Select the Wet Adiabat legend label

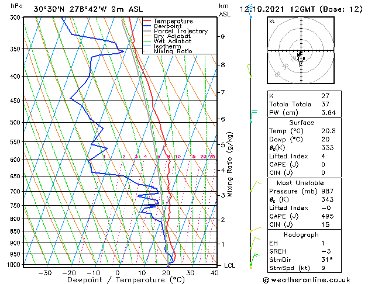coord(173,41)
